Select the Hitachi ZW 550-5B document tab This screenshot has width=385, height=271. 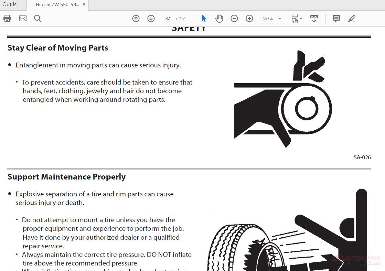(x=57, y=4)
